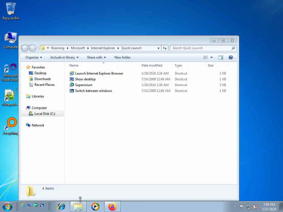This screenshot has height=212, width=283.
Task: Sort files by the Size column
Action: pos(217,65)
